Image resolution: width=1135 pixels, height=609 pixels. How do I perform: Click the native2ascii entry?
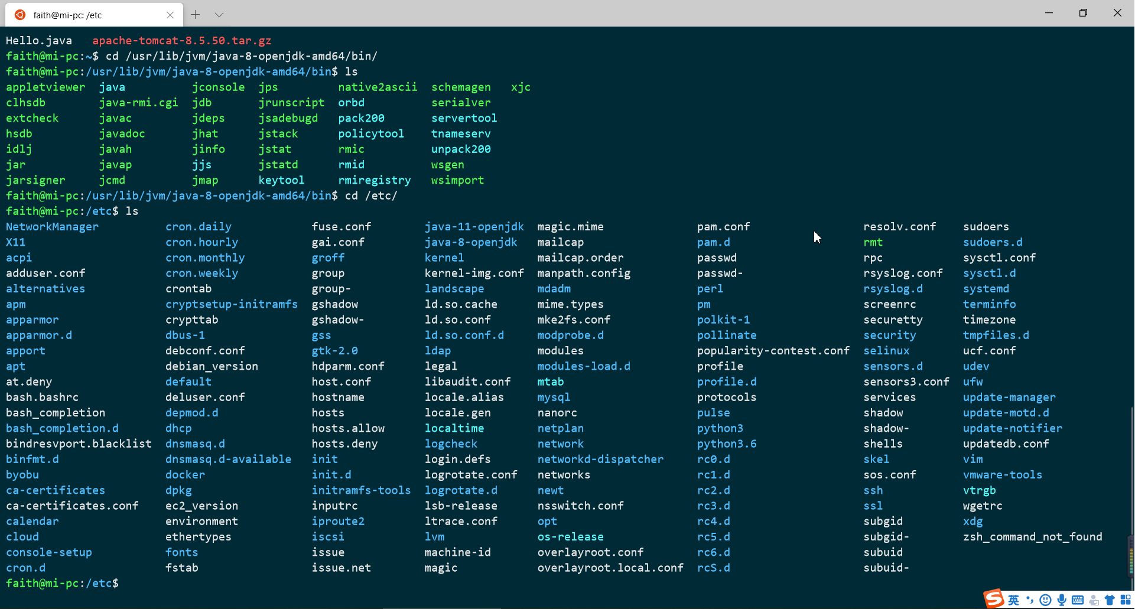(378, 87)
